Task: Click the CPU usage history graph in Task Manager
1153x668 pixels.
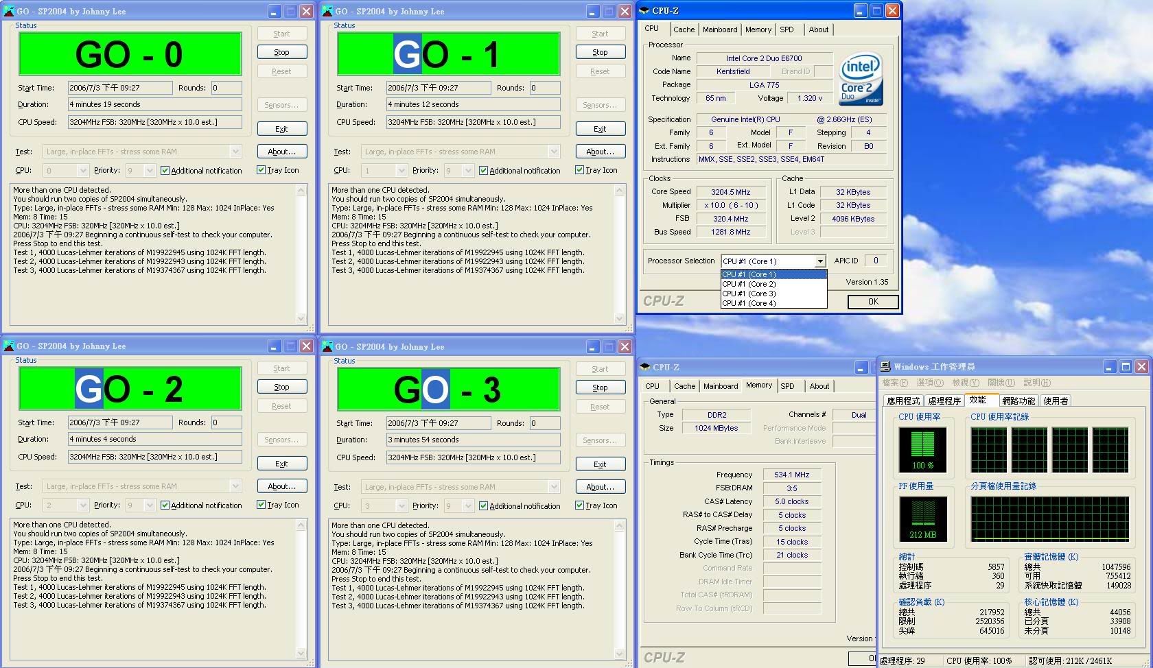Action: click(1049, 450)
